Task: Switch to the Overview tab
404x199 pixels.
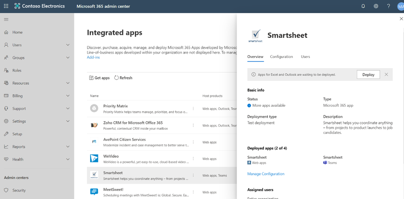Action: tap(255, 57)
